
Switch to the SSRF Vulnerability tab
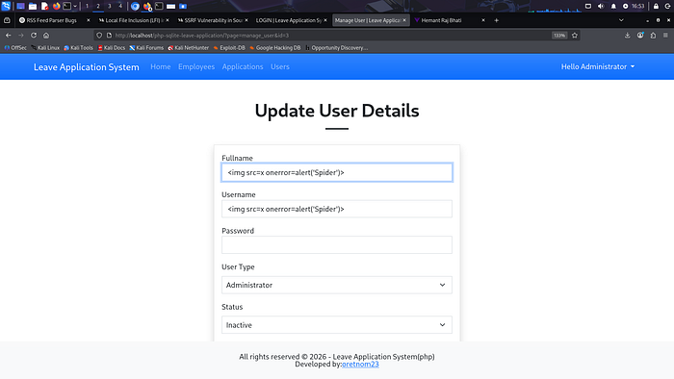point(212,20)
